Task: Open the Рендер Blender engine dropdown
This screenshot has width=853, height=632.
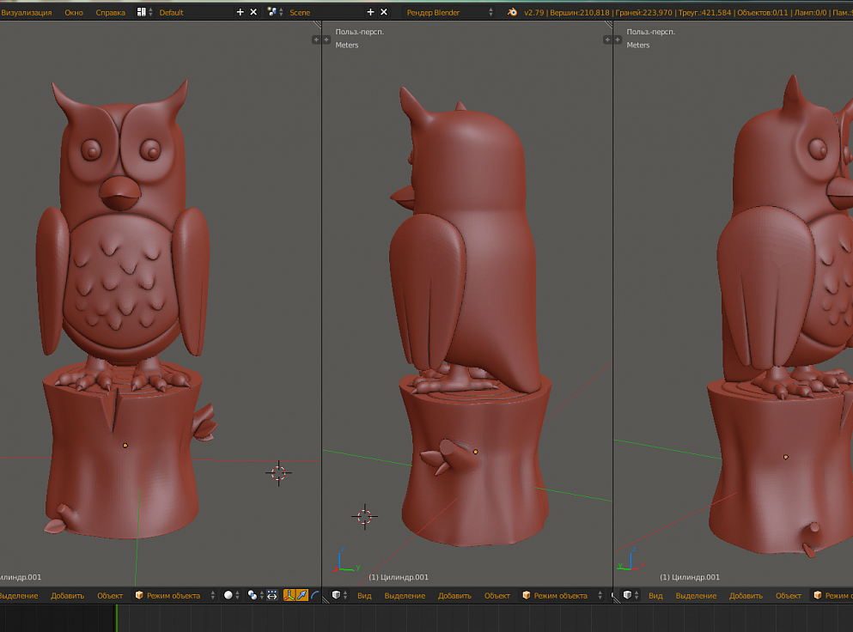Action: tap(449, 13)
